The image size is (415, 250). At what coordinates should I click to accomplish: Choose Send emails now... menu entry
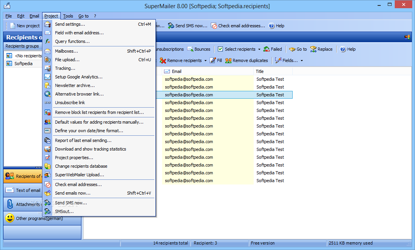(99, 193)
